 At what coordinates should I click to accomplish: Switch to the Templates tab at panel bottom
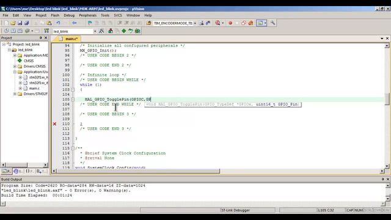pyautogui.click(x=42, y=171)
